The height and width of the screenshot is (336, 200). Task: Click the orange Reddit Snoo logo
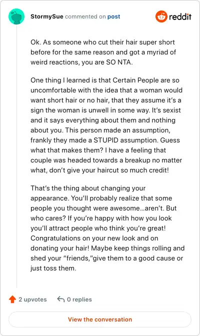[161, 16]
